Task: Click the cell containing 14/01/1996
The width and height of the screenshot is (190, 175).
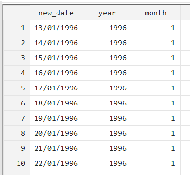Action: pos(57,43)
